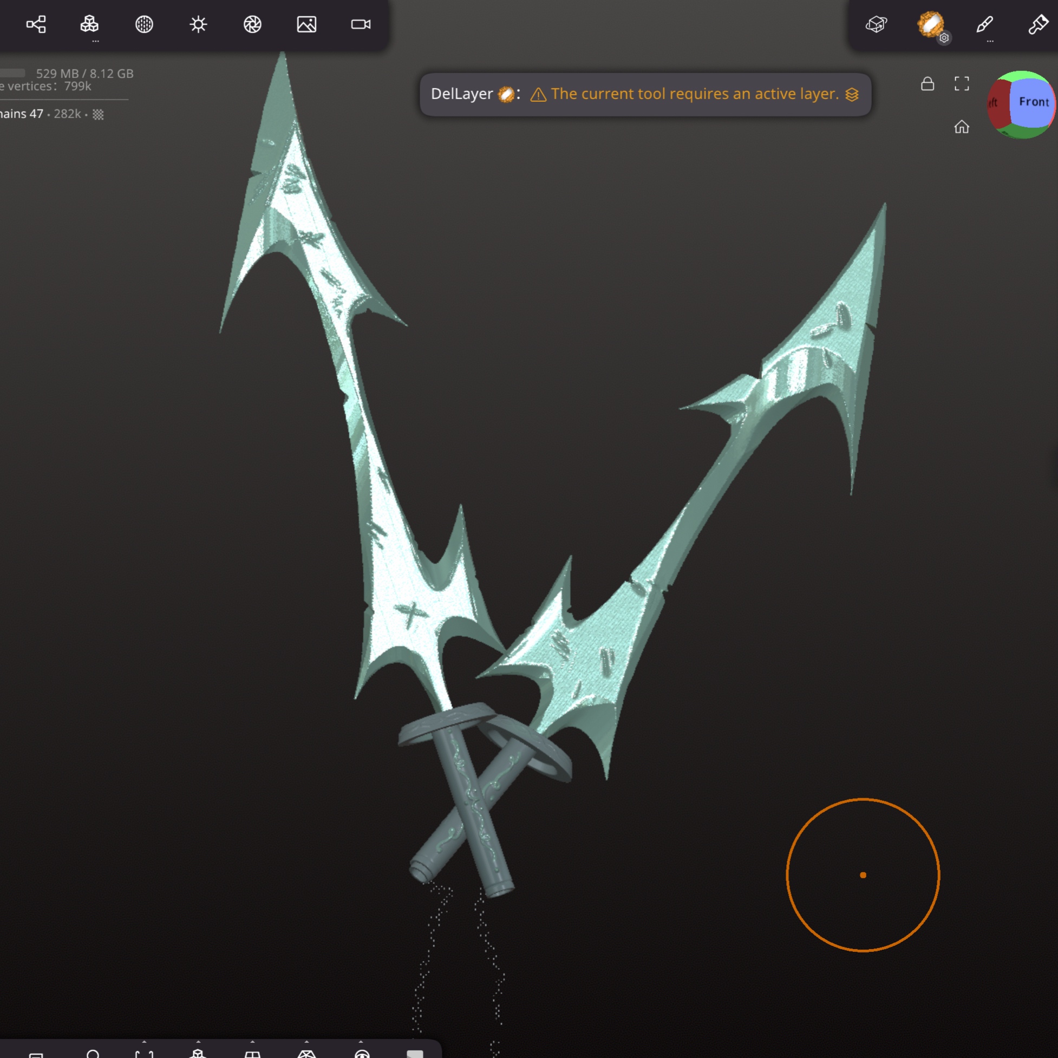Open the Camera settings menu

tap(360, 24)
